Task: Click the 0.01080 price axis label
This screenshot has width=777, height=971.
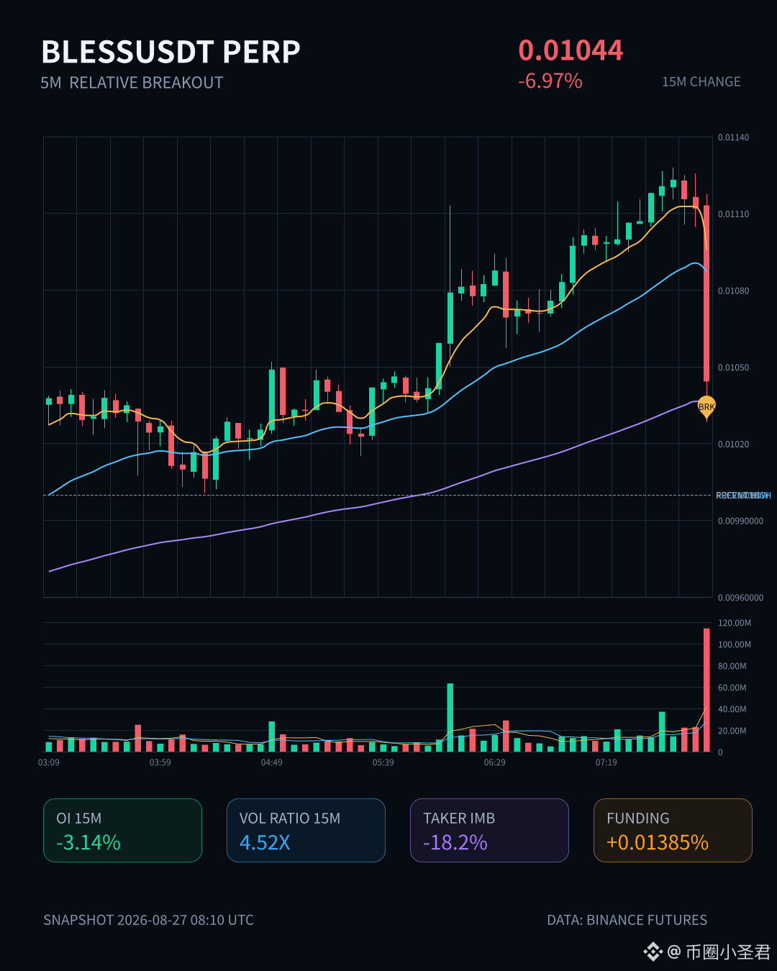Action: click(733, 291)
